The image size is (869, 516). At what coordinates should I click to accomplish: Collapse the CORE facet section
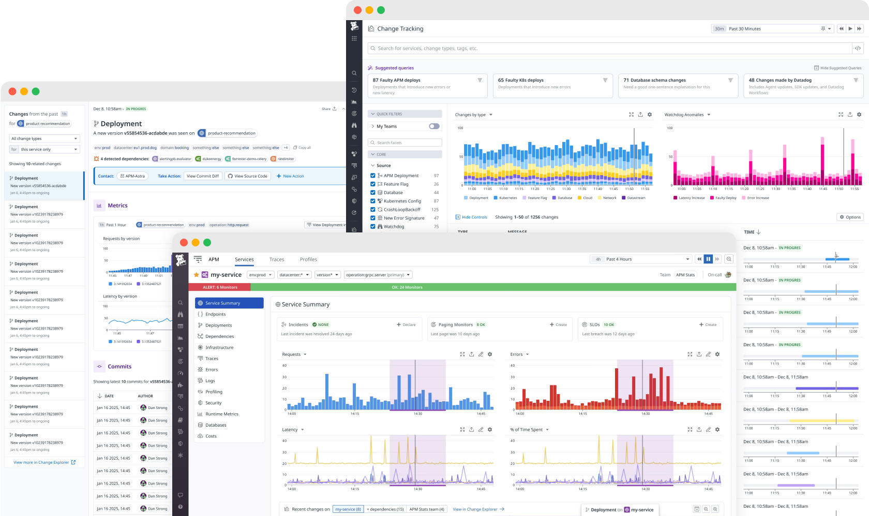tap(405, 154)
